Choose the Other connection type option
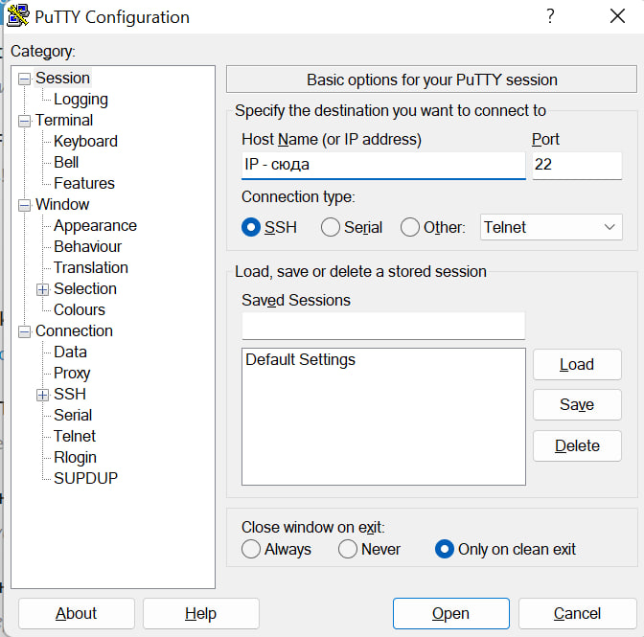The width and height of the screenshot is (644, 637). [x=410, y=227]
